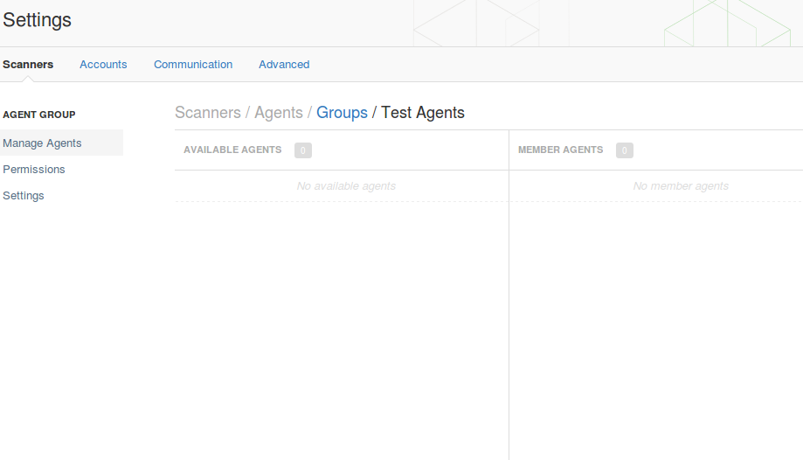Viewport: 803px width, 460px height.
Task: Open Settings in the Agent Group sidebar
Action: click(24, 195)
